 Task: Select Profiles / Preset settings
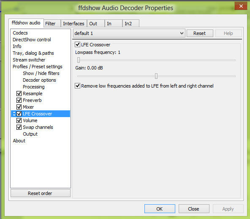pyautogui.click(x=37, y=67)
